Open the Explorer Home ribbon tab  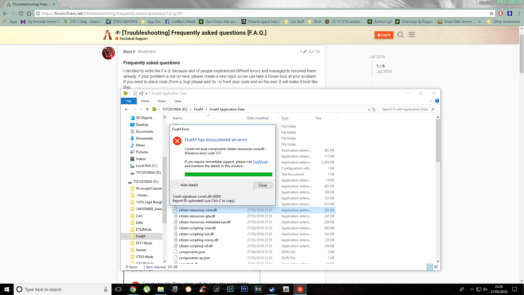(145, 101)
